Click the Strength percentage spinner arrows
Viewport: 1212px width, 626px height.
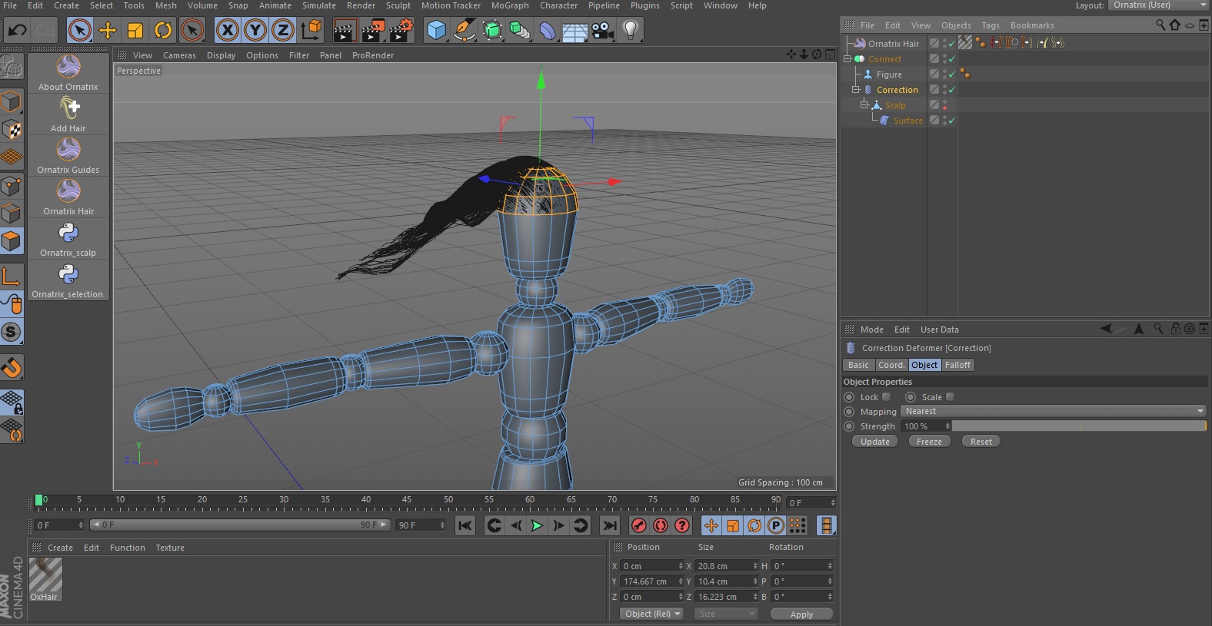coord(947,426)
